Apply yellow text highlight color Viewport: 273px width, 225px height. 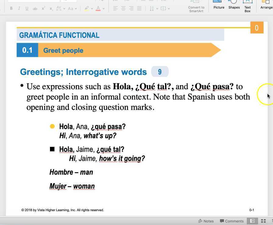tap(87, 9)
